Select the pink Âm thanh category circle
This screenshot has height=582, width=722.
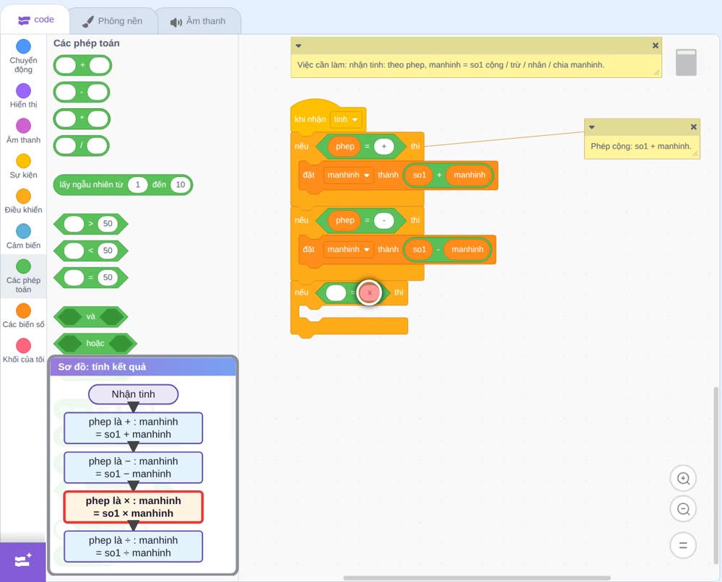(x=23, y=125)
